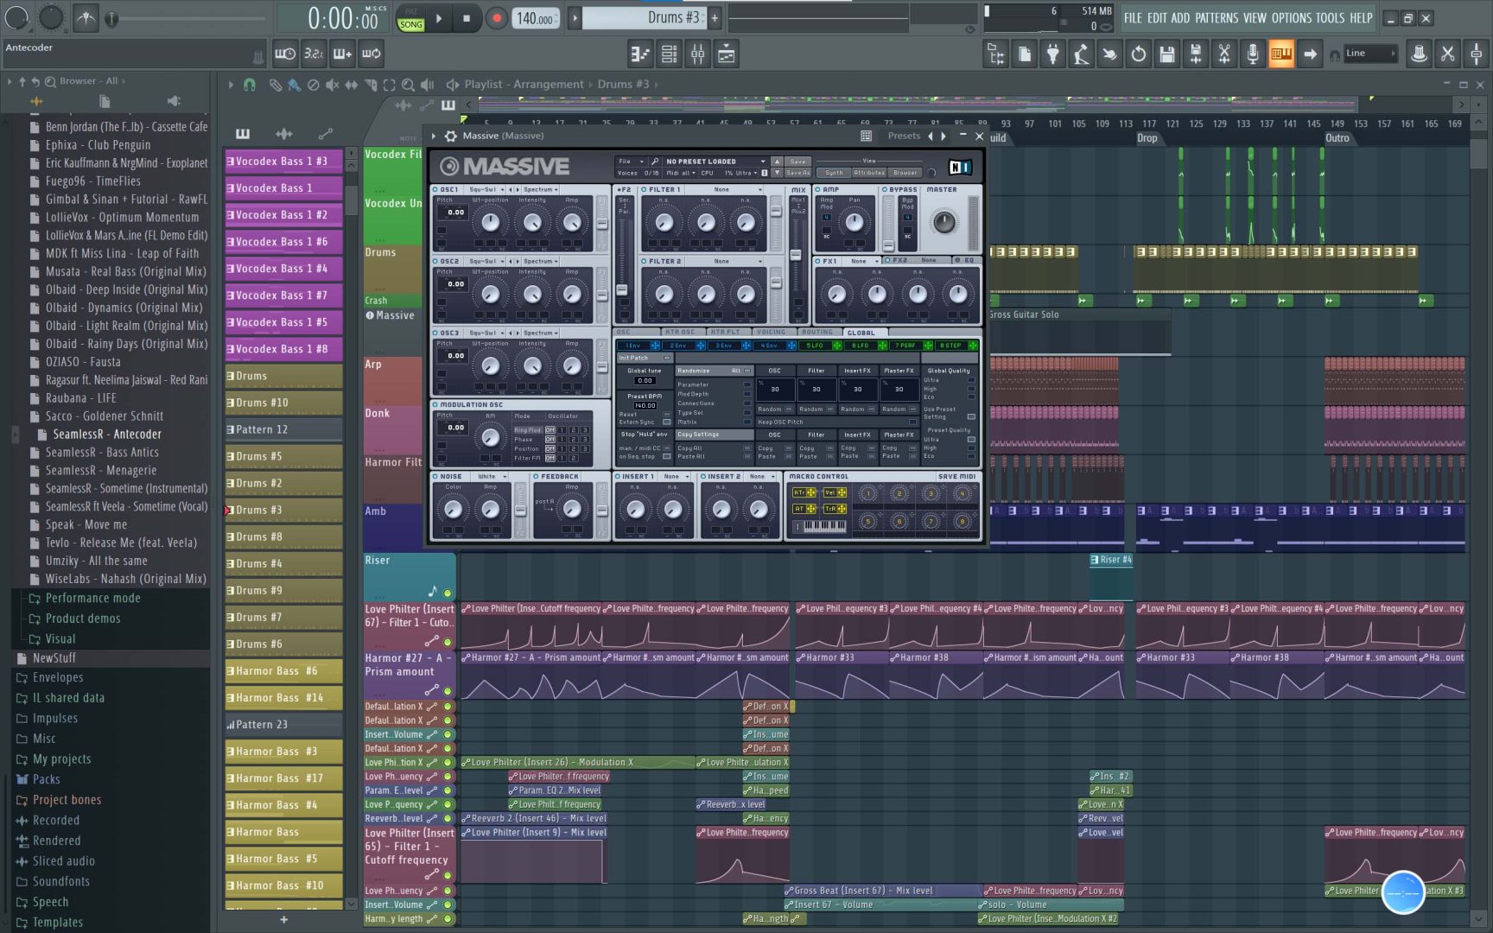Open FX1 effect type dropdown
Image resolution: width=1493 pixels, height=933 pixels.
[x=861, y=261]
